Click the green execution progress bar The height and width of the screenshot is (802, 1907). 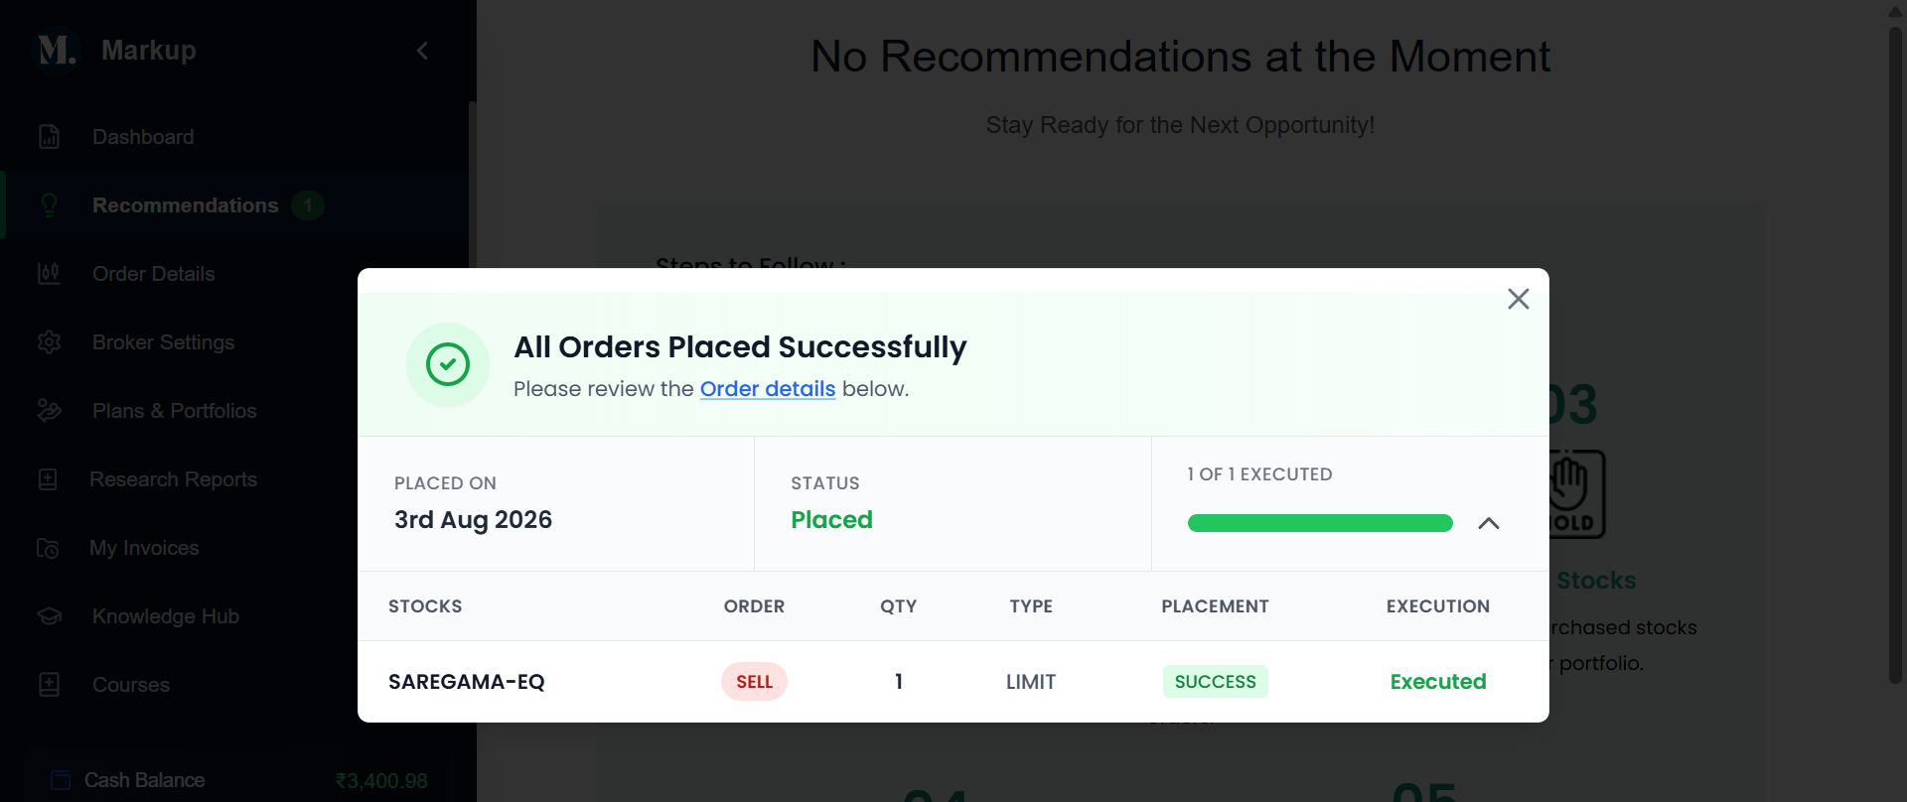pos(1320,523)
